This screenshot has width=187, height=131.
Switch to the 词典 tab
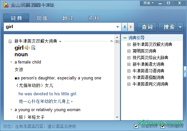pyautogui.click(x=16, y=18)
